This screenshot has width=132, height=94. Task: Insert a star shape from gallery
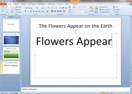point(86,12)
